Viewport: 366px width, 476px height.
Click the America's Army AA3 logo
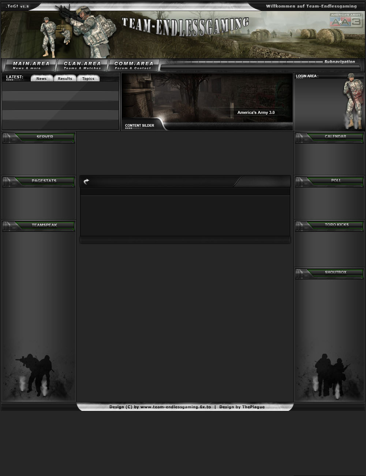[x=345, y=21]
